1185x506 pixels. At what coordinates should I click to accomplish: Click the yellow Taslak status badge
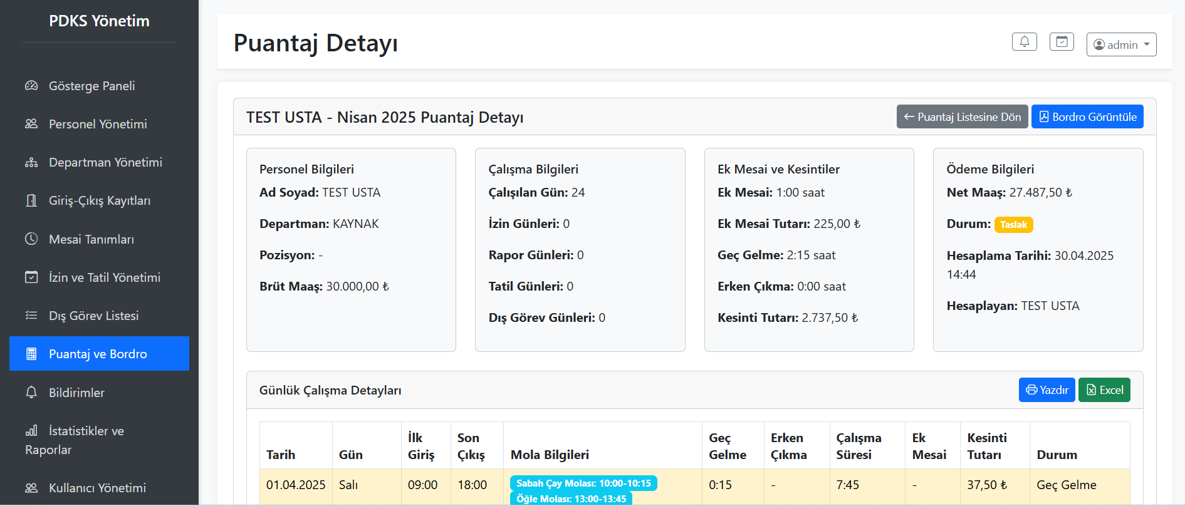tap(1013, 225)
